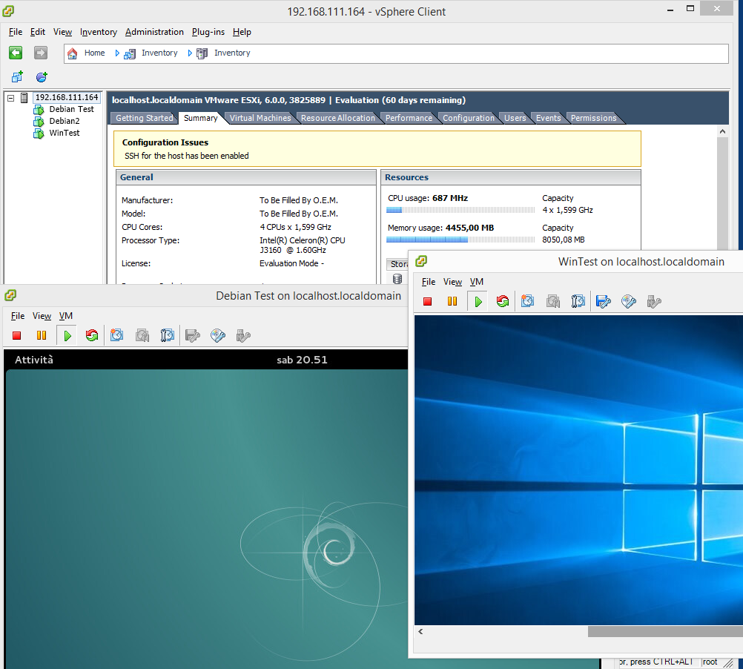743x669 pixels.
Task: Click the first Inventory breadcrumb link
Action: pyautogui.click(x=159, y=53)
